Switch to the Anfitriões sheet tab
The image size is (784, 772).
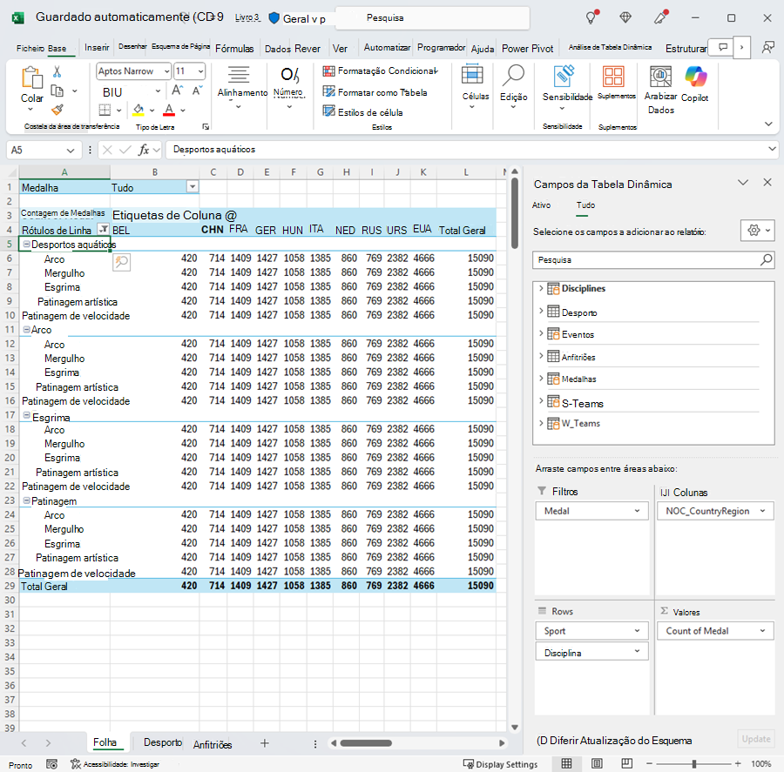point(213,744)
